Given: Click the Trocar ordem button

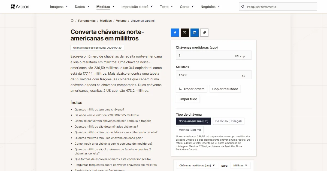Looking at the screenshot, I should (192, 89).
